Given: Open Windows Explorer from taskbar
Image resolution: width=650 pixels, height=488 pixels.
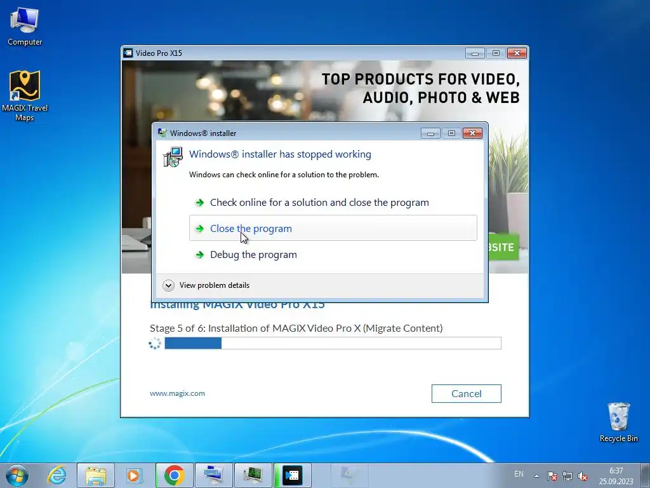Looking at the screenshot, I should (x=95, y=475).
